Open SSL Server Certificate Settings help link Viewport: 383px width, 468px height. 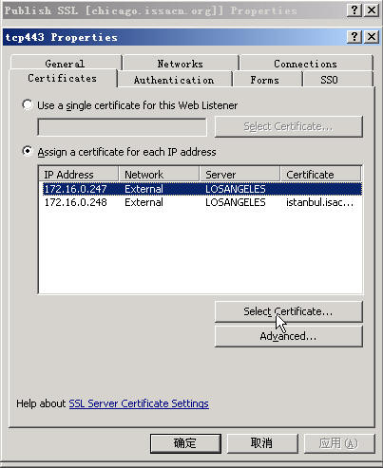point(139,403)
